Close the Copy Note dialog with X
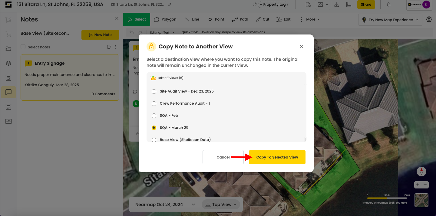This screenshot has width=436, height=216. 301,47
